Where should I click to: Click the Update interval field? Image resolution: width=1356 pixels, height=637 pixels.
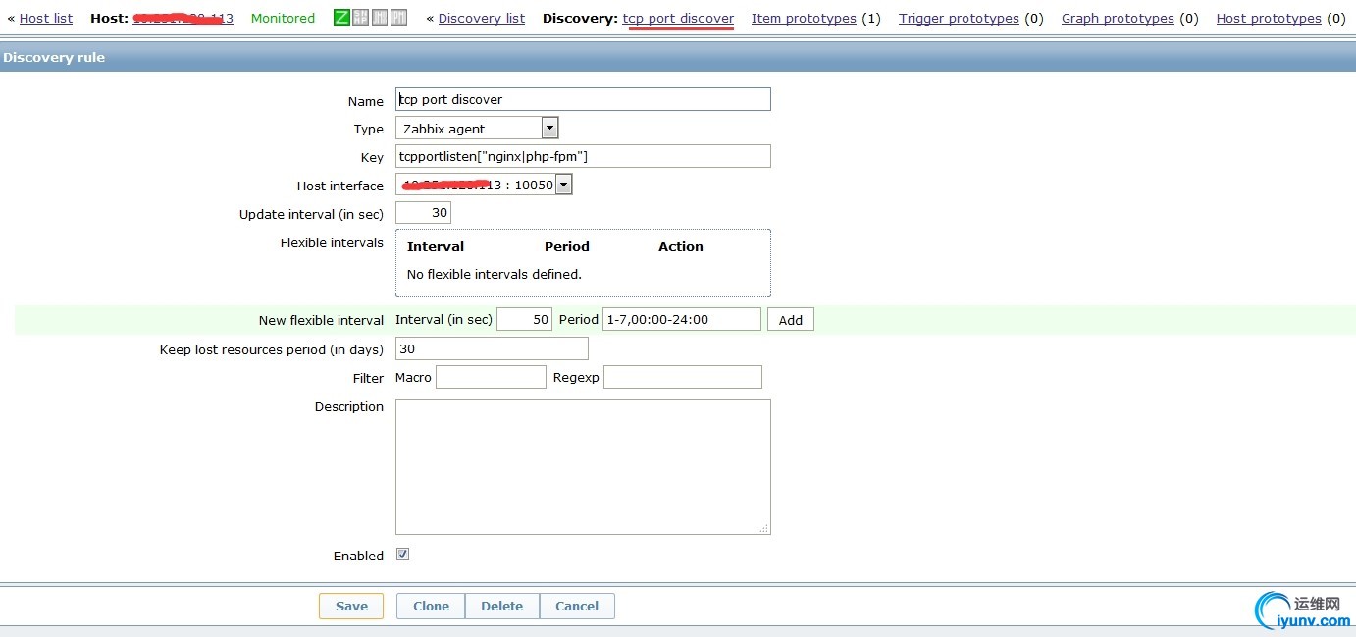click(x=423, y=212)
